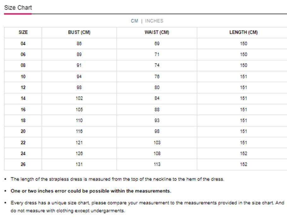
Task: Select the size 26 row label
Action: tap(23, 164)
